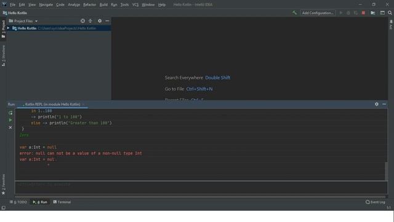
Task: Click the Run green triangle toolbar icon
Action: click(x=341, y=13)
